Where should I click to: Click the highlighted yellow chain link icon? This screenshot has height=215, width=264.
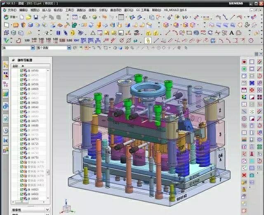pyautogui.click(x=148, y=41)
